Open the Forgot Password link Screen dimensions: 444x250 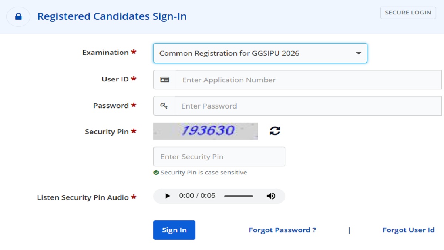(x=282, y=230)
